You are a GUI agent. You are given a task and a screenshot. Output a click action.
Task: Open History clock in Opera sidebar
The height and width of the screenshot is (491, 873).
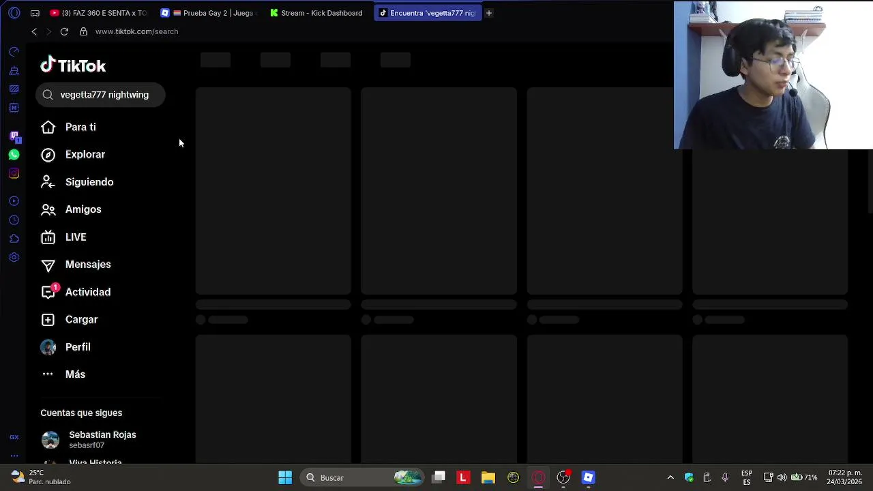[x=14, y=220]
